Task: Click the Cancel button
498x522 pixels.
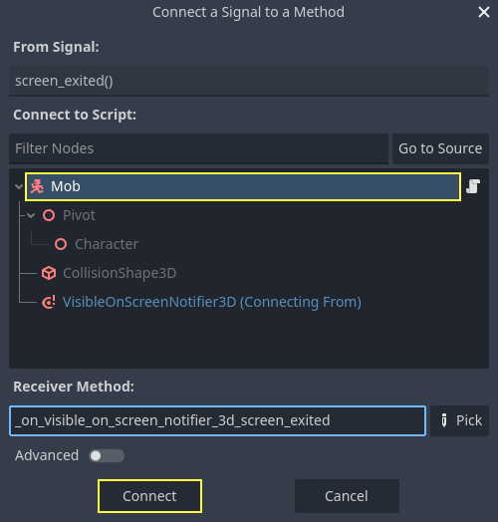Action: (x=347, y=496)
